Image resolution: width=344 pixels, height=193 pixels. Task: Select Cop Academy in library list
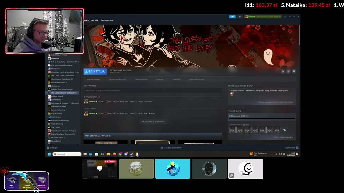point(57,114)
